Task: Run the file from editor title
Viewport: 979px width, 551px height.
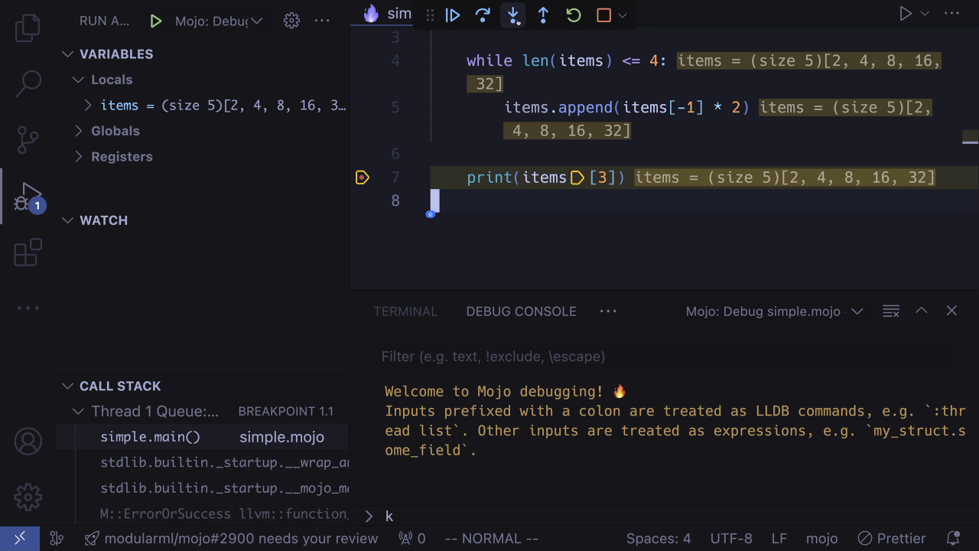Action: [x=906, y=14]
